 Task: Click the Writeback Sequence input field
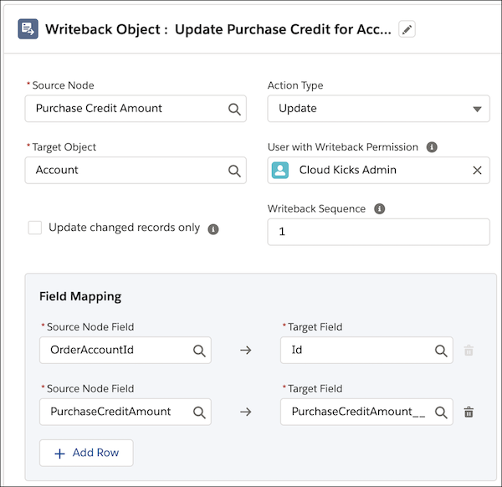click(378, 232)
